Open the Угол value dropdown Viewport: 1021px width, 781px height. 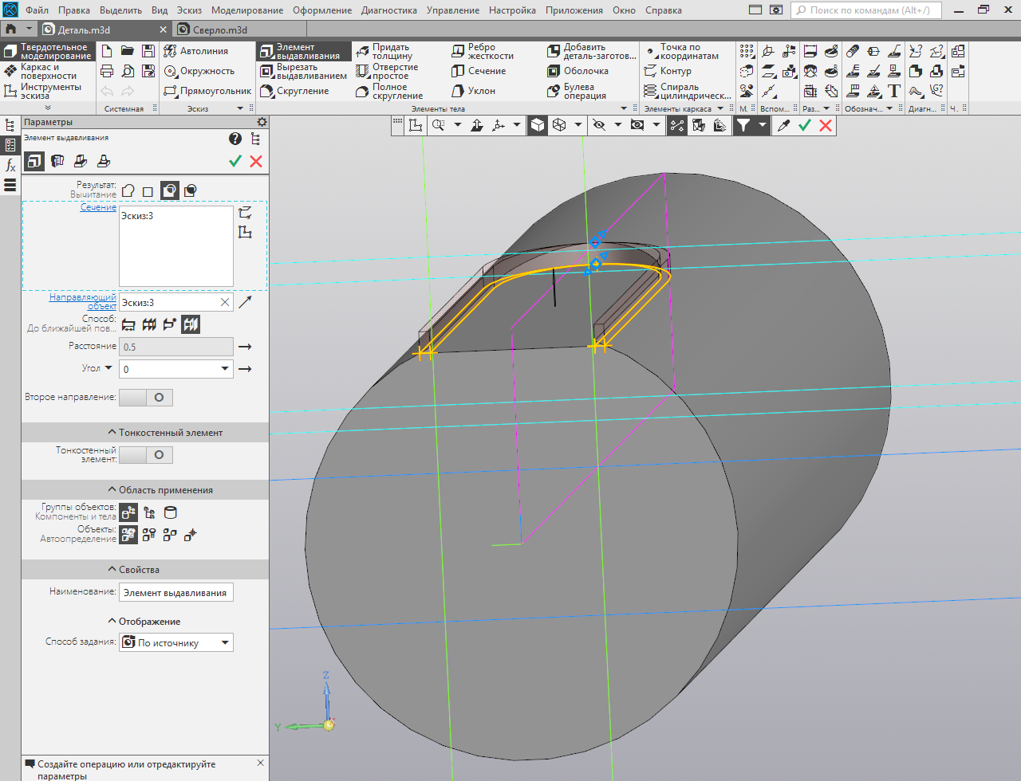(x=225, y=369)
